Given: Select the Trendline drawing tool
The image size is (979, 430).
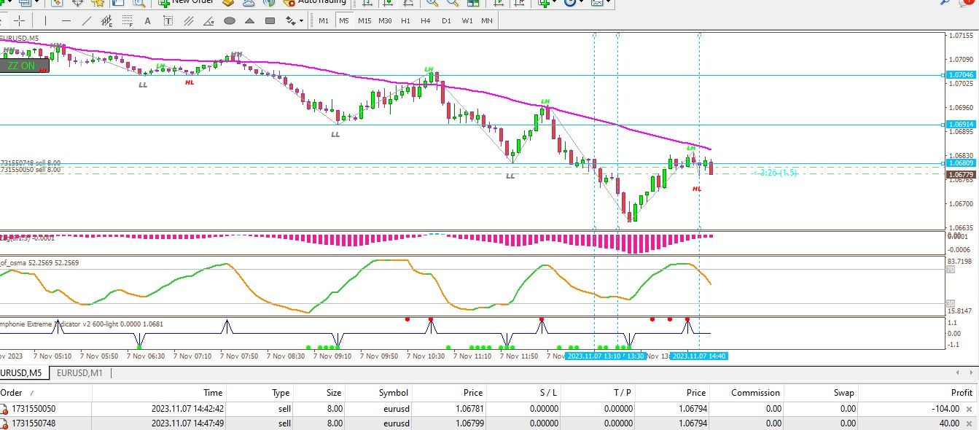Looking at the screenshot, I should pos(88,20).
